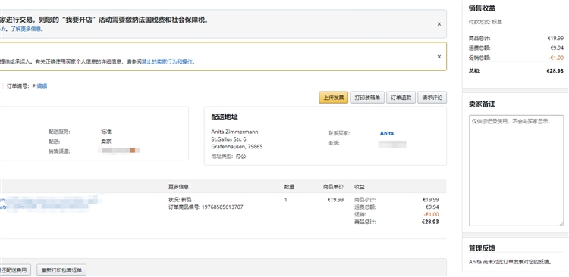Screen dimensions: 569x277
Task: Click the 重新打印包裹运单 button
Action: (61, 270)
